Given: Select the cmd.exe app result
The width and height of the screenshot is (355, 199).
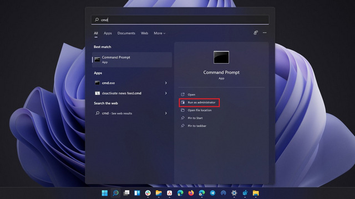Looking at the screenshot, I should point(132,83).
